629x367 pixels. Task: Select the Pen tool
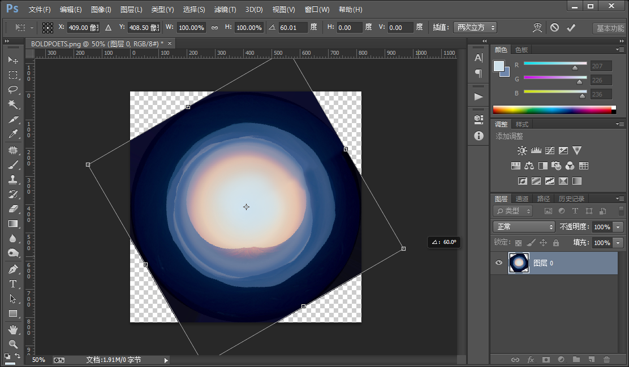coord(13,269)
